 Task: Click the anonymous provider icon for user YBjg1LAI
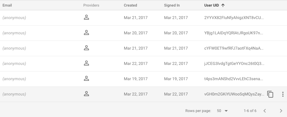coord(86,33)
